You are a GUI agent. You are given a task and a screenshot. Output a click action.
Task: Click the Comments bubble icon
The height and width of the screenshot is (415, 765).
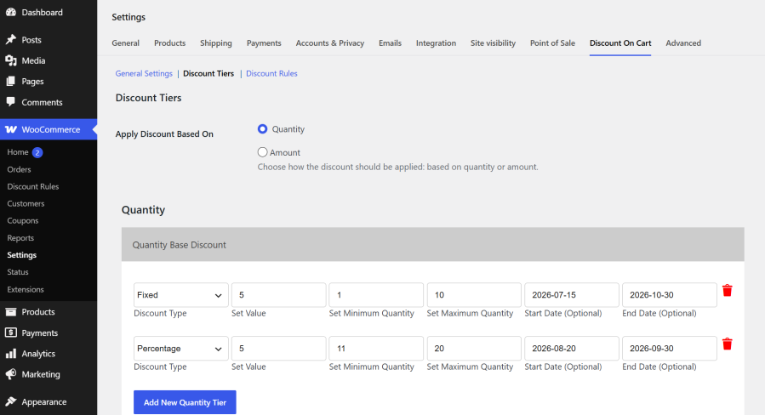click(11, 102)
